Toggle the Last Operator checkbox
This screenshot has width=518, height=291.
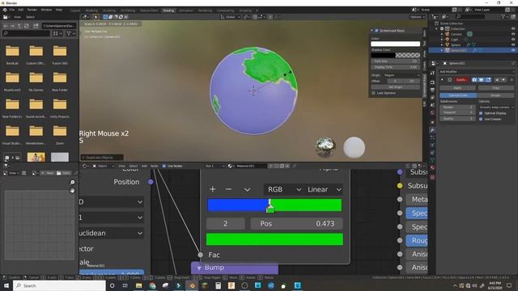tap(374, 93)
